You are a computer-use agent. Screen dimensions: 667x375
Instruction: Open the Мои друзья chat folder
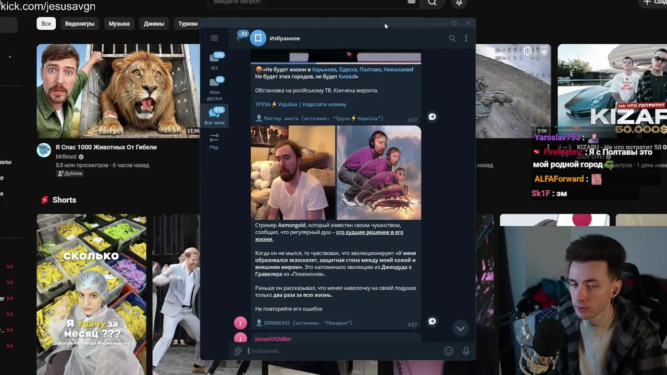click(214, 88)
